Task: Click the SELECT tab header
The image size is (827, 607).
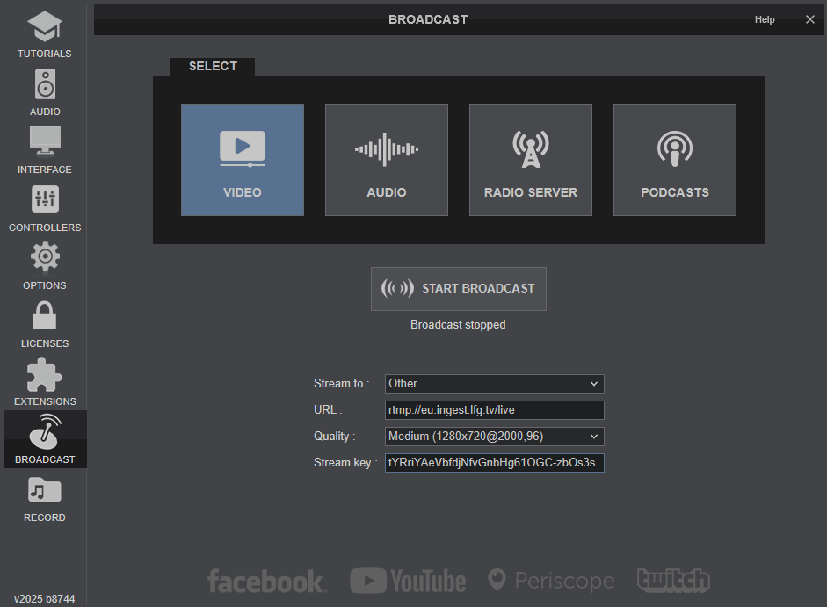Action: (x=213, y=67)
